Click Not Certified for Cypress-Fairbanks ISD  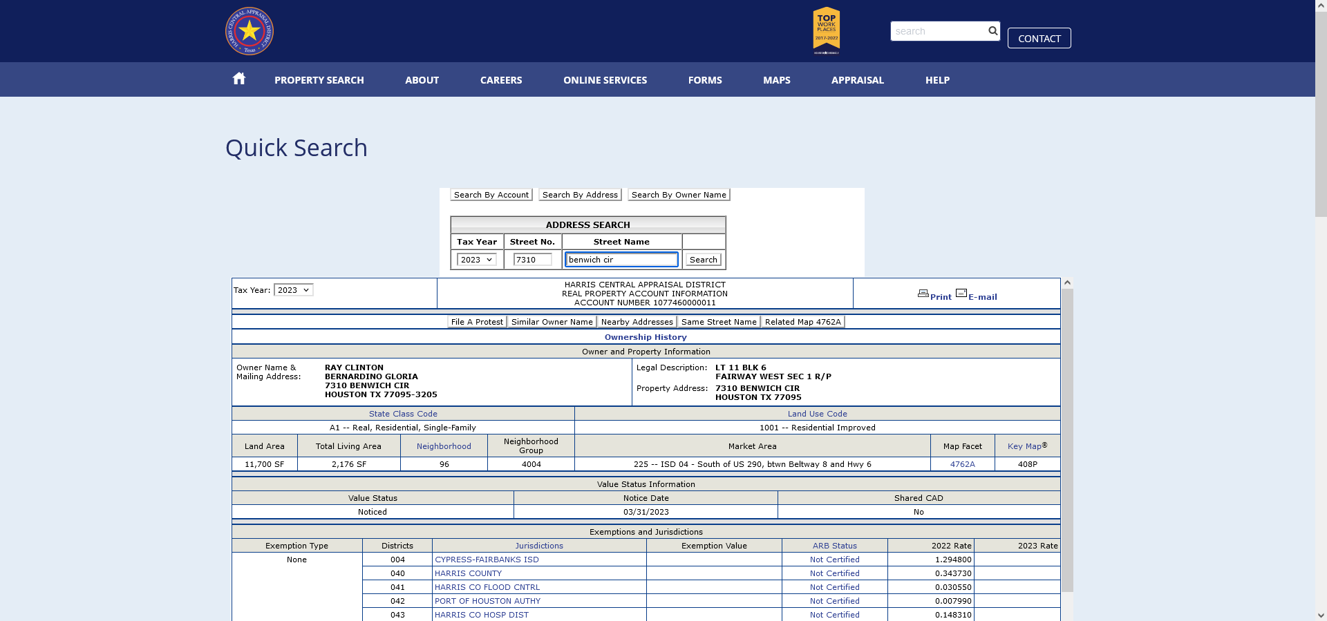(834, 560)
